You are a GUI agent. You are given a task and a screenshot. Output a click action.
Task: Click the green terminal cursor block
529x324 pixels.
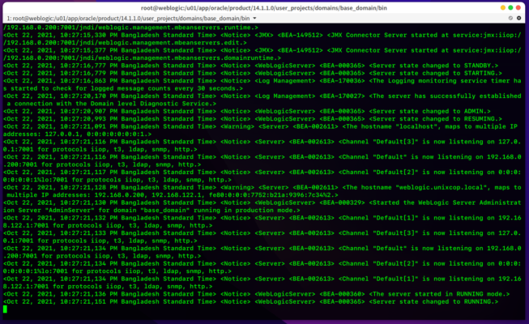[5, 309]
